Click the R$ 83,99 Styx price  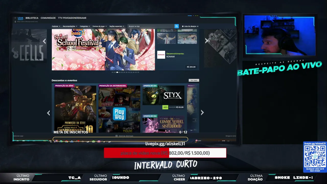coord(180,107)
